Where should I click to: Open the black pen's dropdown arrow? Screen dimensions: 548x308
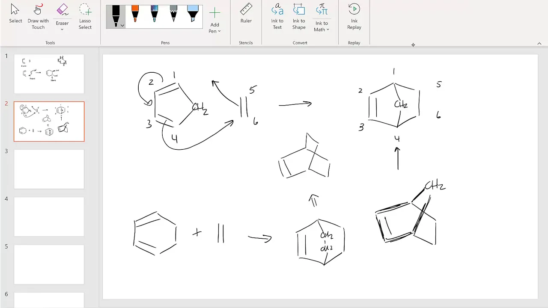coord(122,26)
